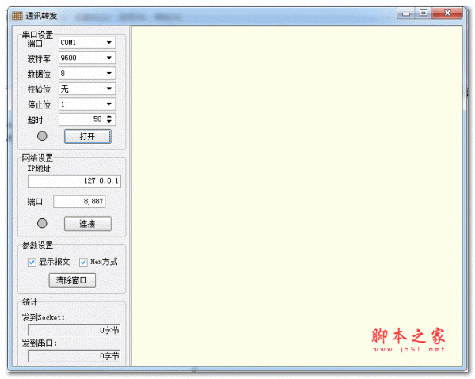
Task: Click the 校验位 label
Action: tap(39, 89)
